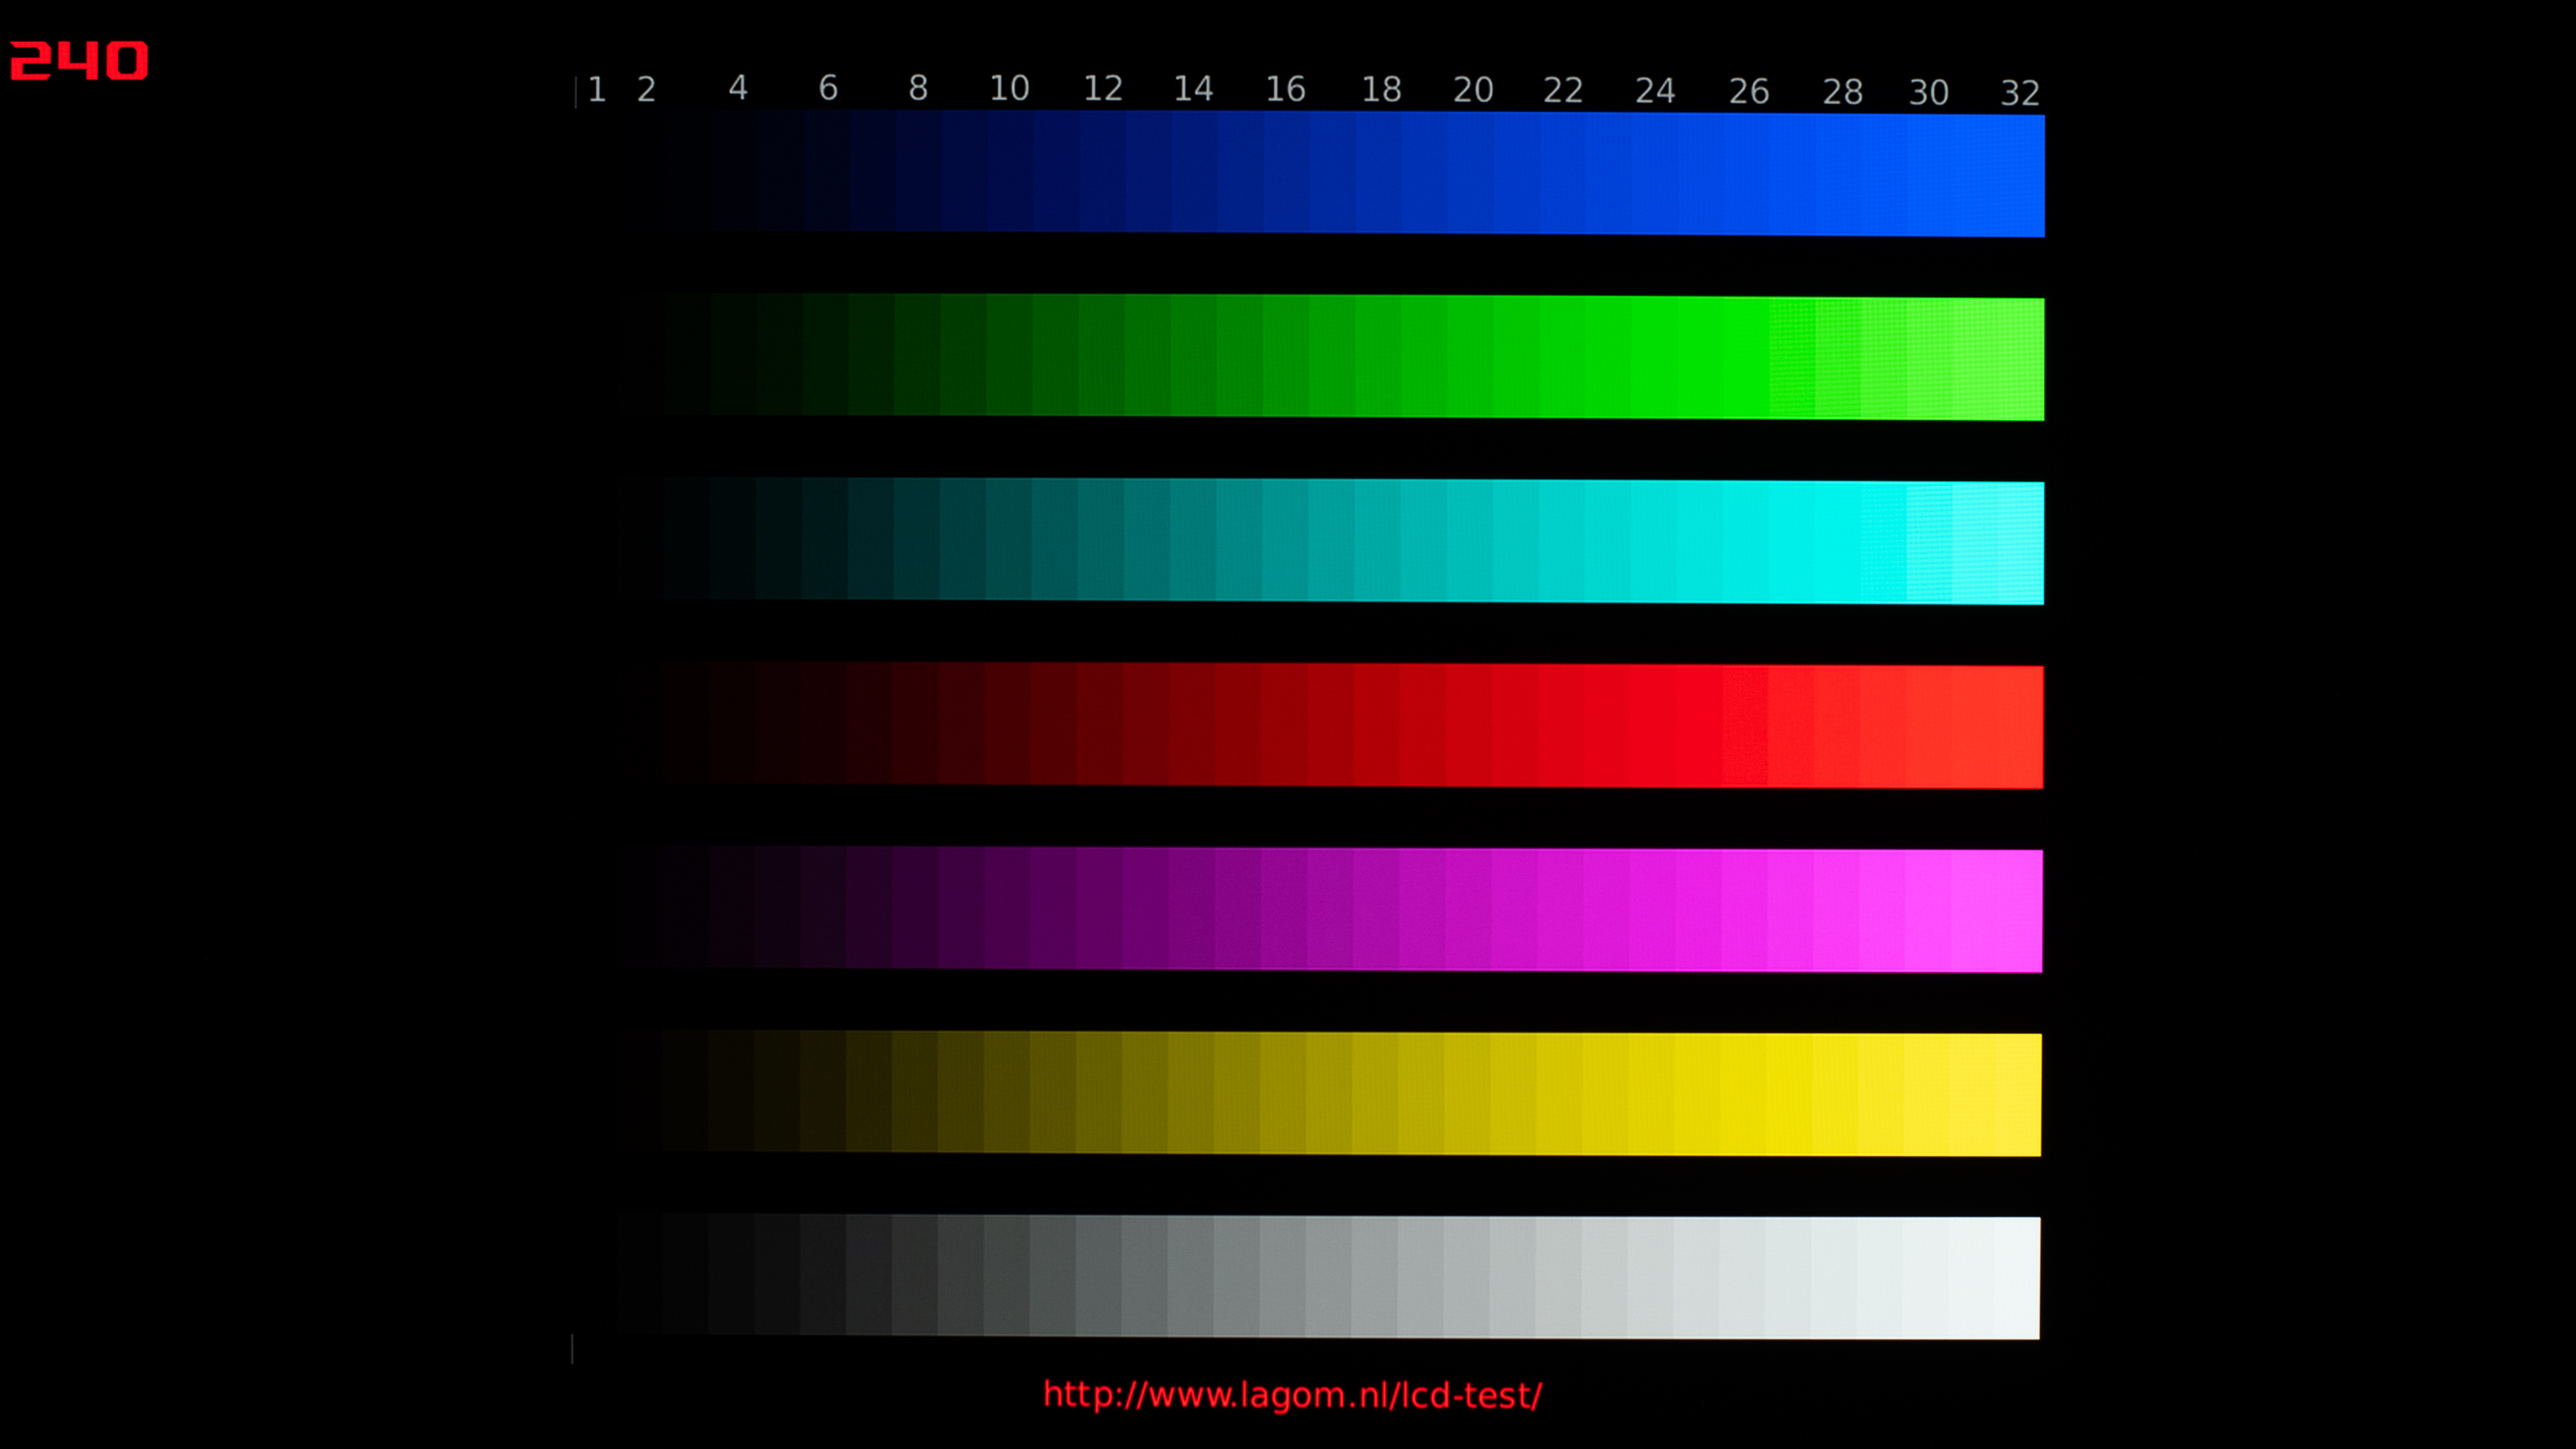Image resolution: width=2576 pixels, height=1449 pixels.
Task: Pick the brightest red swatch at bar end
Action: click(x=2020, y=727)
